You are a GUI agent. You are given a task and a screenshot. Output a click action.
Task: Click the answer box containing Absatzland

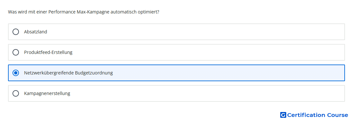176,32
